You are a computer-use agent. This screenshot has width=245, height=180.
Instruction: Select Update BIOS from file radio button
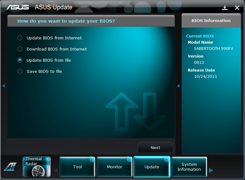point(20,60)
